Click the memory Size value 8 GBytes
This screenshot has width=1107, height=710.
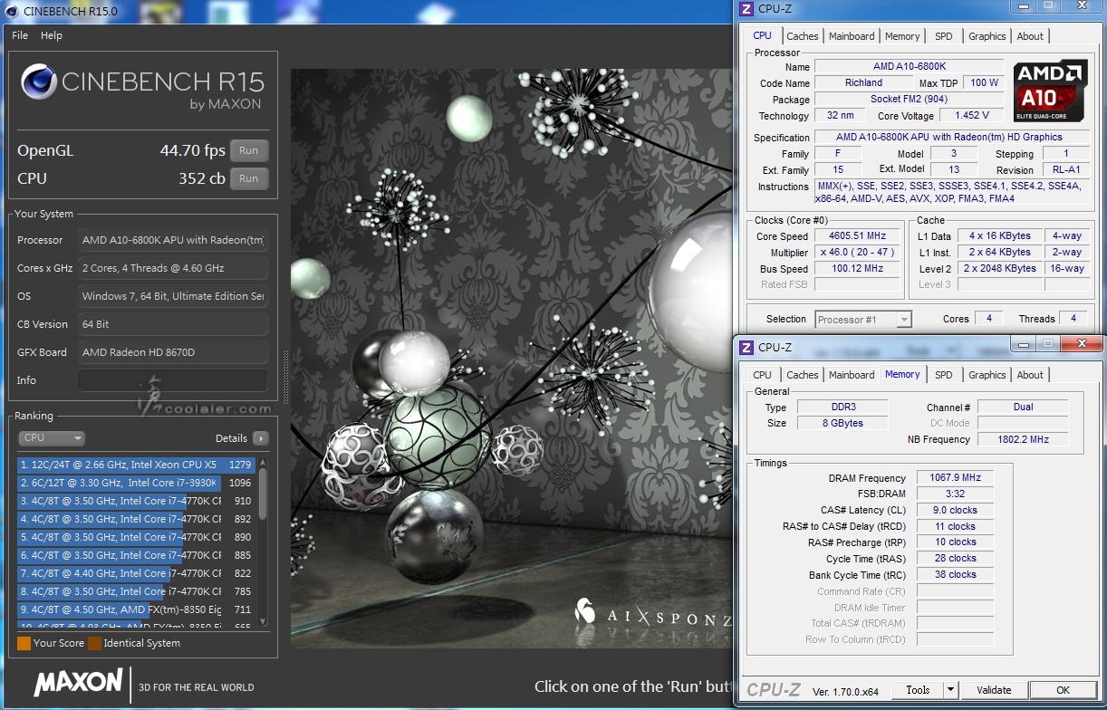(x=842, y=423)
